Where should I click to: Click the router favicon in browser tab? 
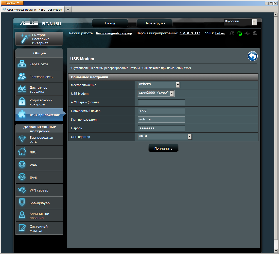coord(4,9)
